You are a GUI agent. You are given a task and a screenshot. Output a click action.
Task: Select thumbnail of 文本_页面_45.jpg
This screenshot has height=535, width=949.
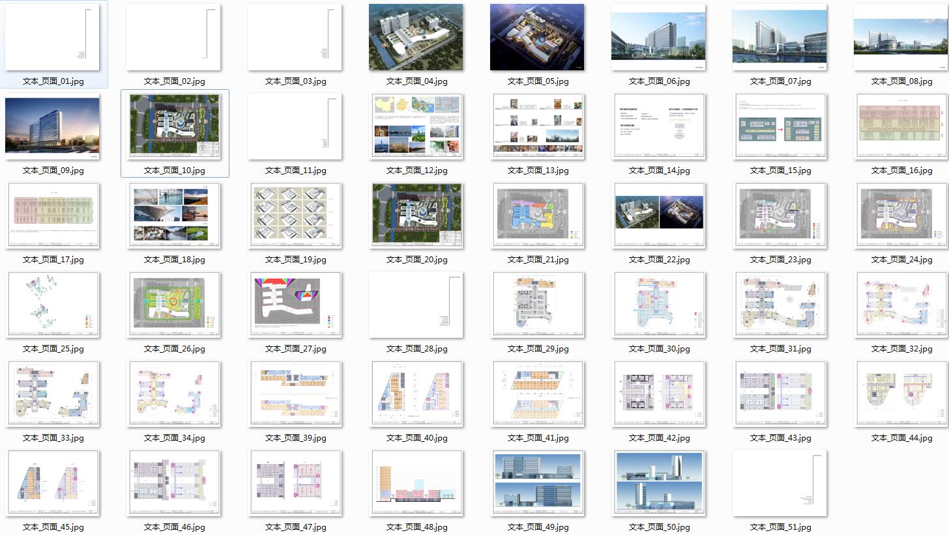tap(52, 484)
